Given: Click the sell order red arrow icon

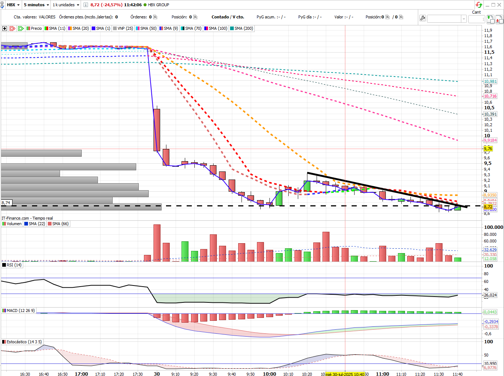Looking at the screenshot, I should [x=499, y=19].
